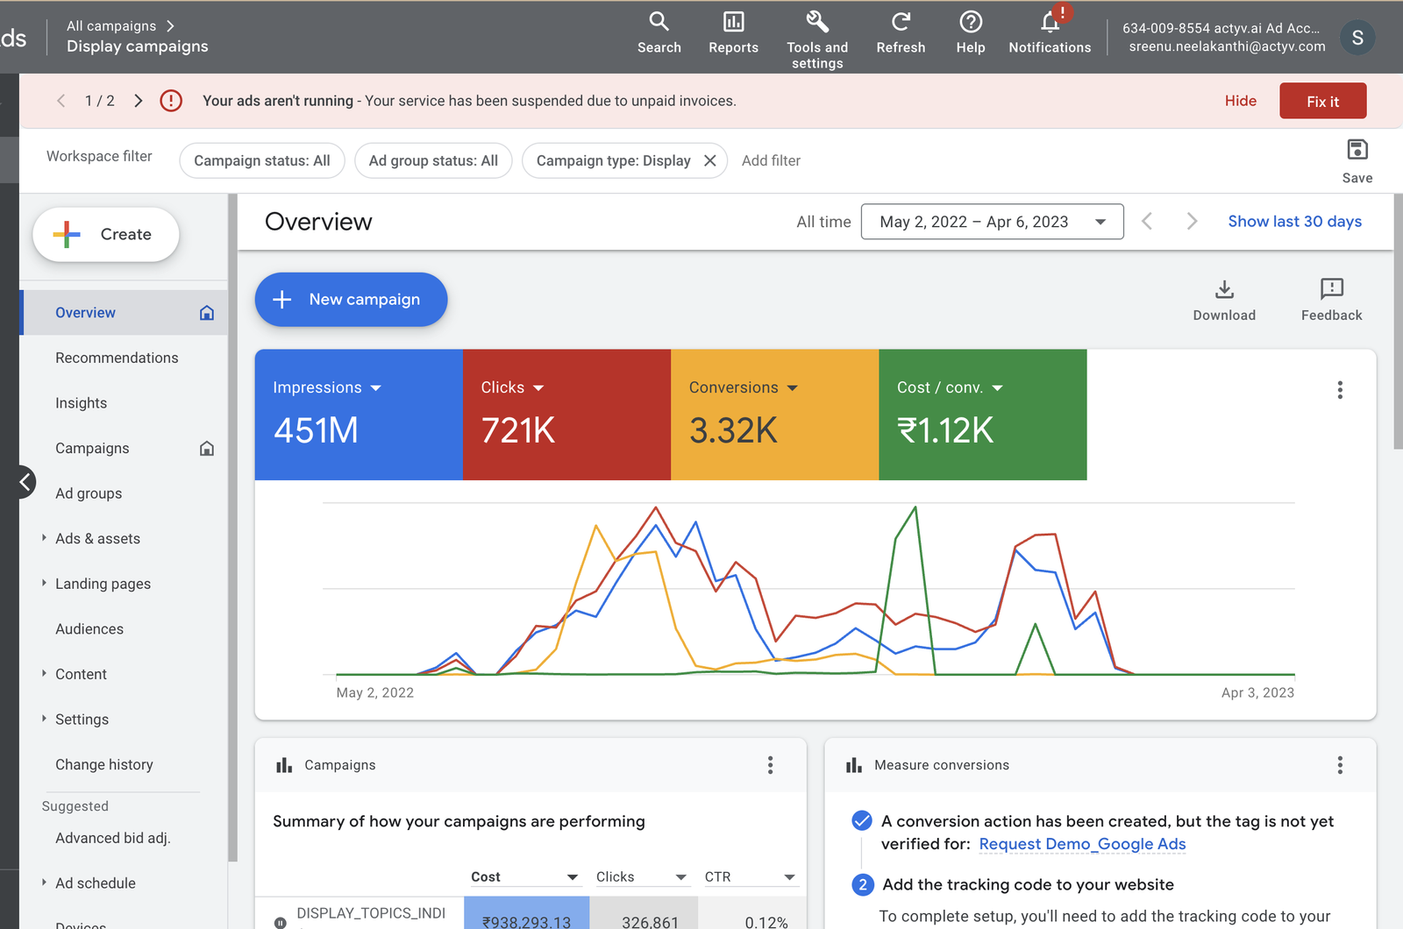Open the Notifications bell

coord(1050,32)
